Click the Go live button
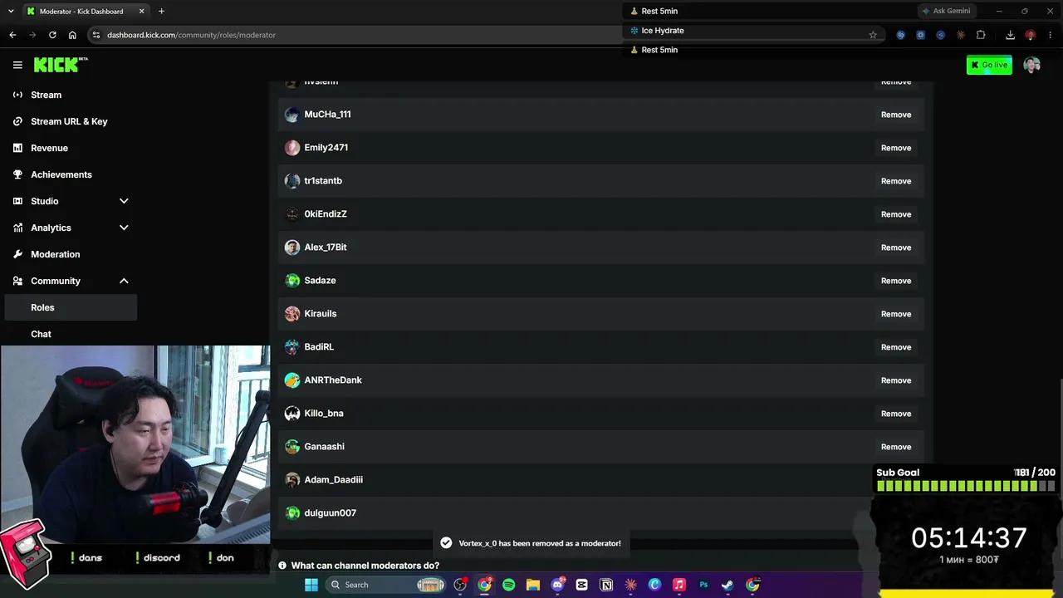 click(x=989, y=65)
